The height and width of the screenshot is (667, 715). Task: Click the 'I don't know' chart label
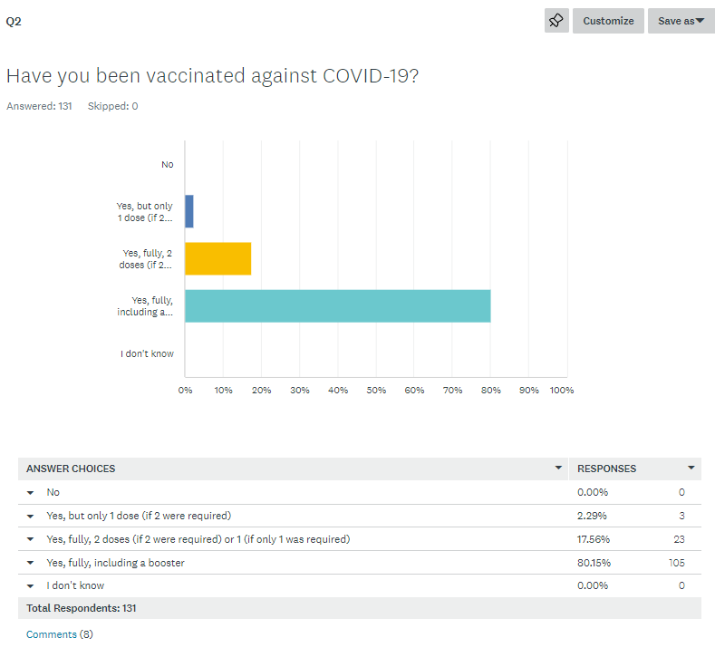tap(147, 353)
